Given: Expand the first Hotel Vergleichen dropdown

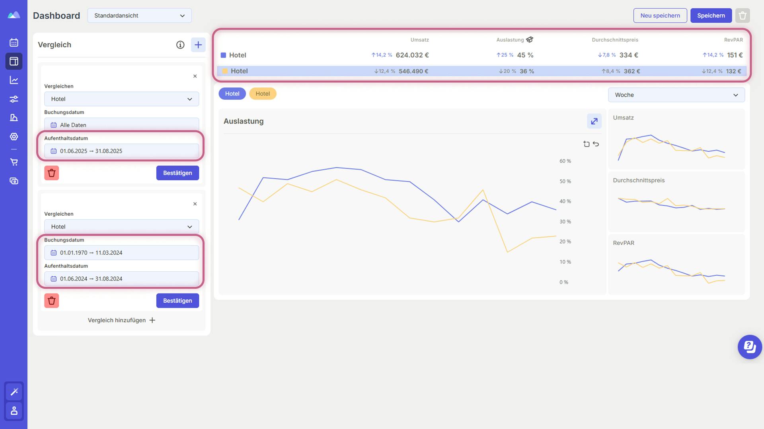Looking at the screenshot, I should [121, 99].
